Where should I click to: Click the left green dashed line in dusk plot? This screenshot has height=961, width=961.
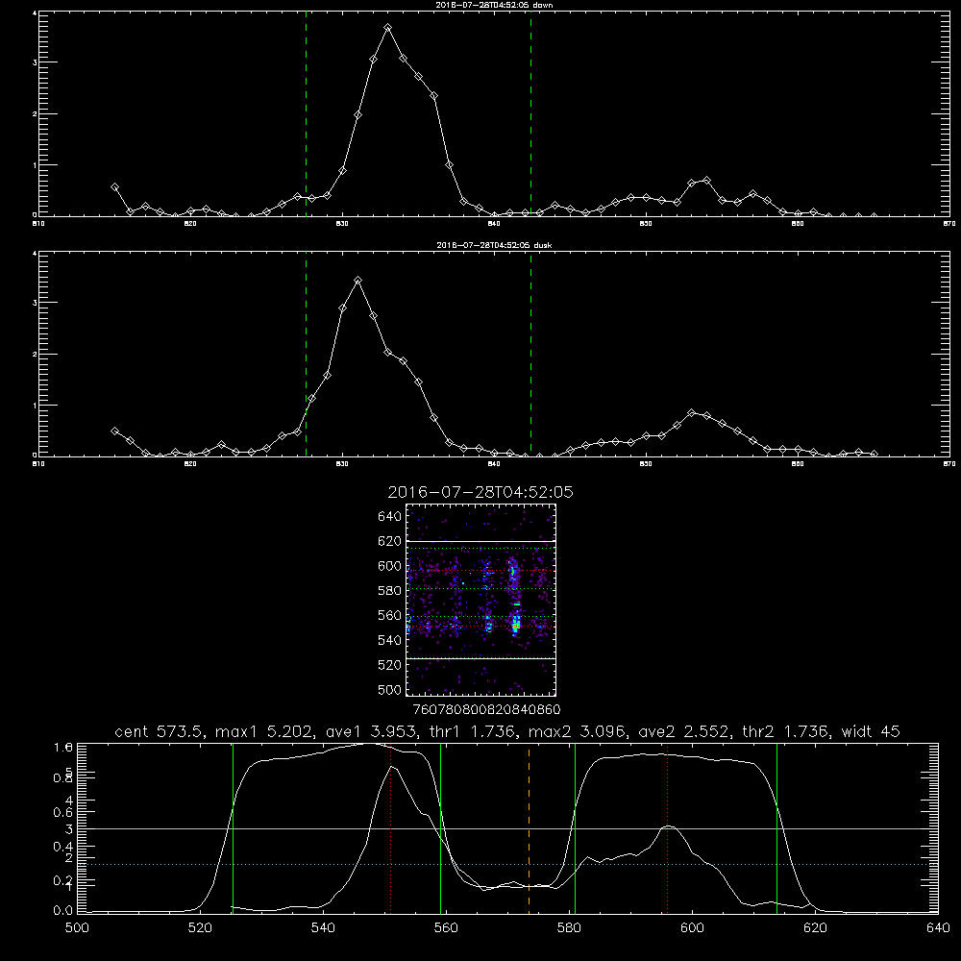(x=306, y=354)
